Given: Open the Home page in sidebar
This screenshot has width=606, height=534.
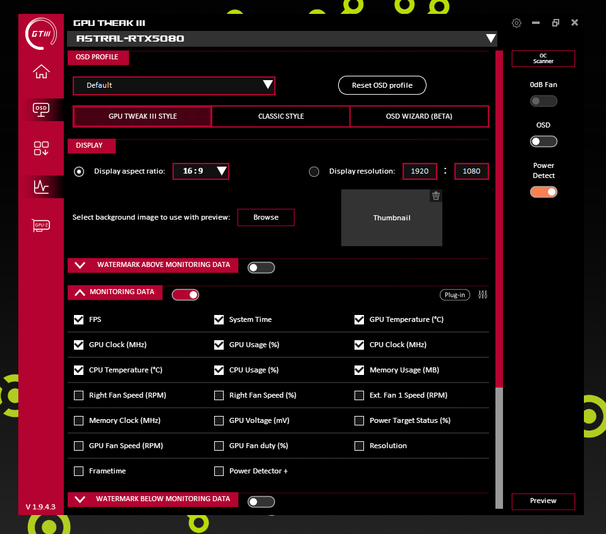Looking at the screenshot, I should (41, 71).
